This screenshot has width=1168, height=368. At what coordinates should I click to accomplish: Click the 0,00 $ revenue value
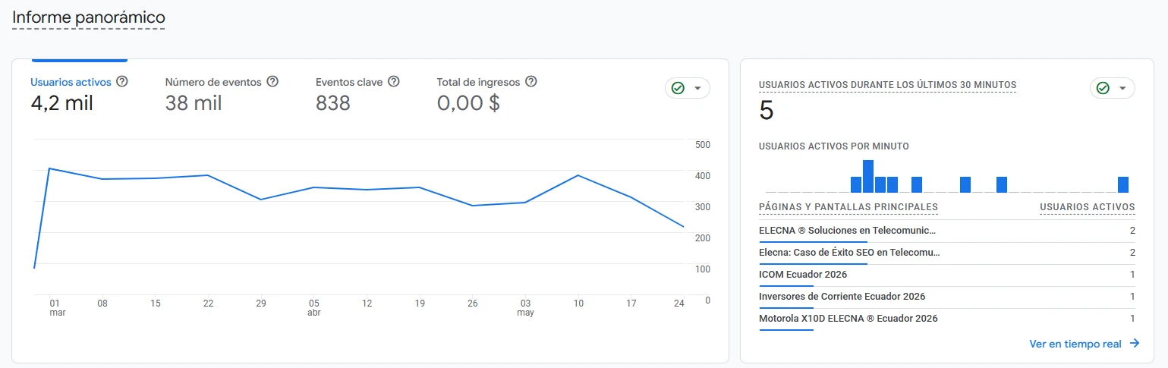point(468,103)
